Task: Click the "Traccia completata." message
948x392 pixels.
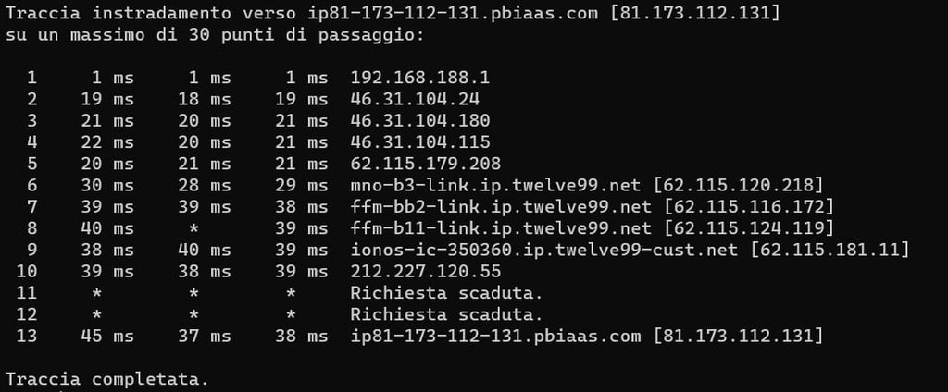Action: (106, 379)
